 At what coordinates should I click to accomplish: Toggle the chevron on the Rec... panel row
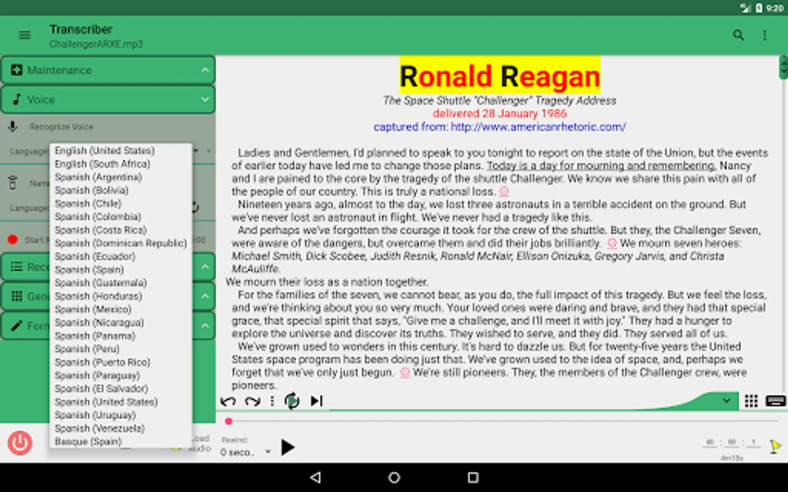coord(205,267)
